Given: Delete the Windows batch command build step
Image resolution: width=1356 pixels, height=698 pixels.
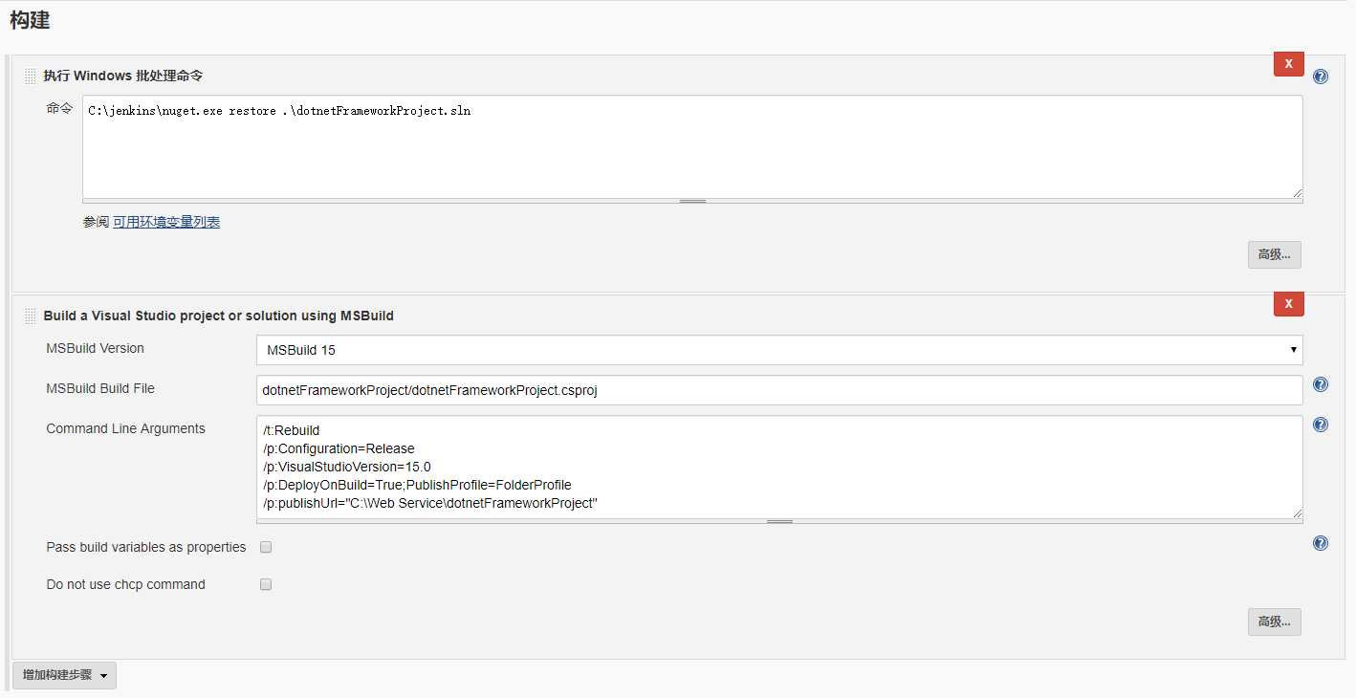Looking at the screenshot, I should point(1289,64).
